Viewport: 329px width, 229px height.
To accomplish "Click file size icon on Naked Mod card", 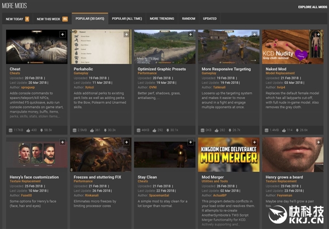I will click(x=266, y=130).
